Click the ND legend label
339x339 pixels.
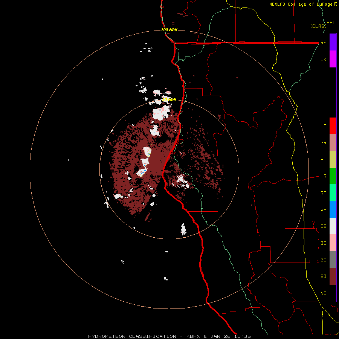point(323,293)
